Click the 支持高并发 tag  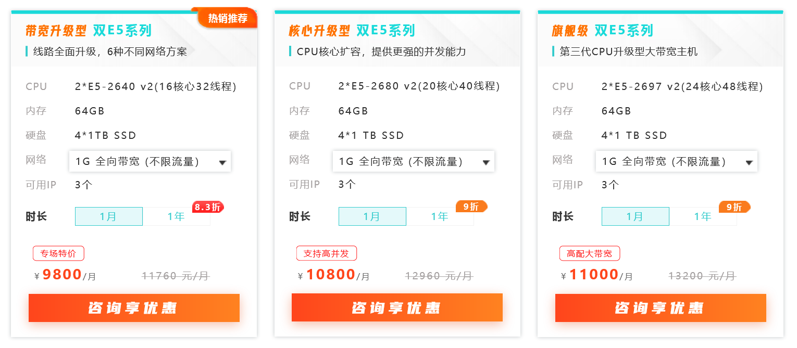[327, 253]
